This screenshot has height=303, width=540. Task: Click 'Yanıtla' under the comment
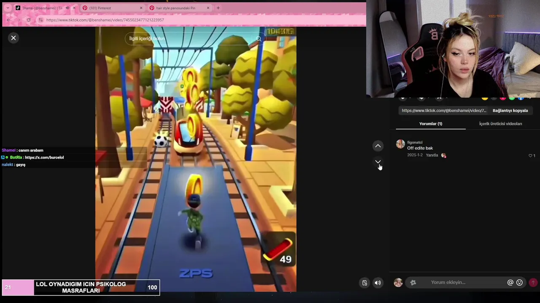pos(432,155)
